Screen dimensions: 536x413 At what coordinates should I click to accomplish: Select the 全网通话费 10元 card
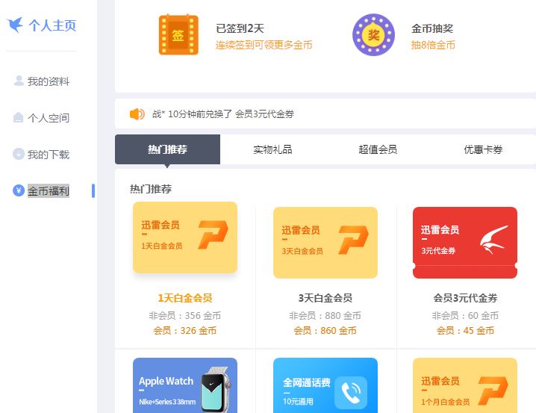pyautogui.click(x=325, y=385)
